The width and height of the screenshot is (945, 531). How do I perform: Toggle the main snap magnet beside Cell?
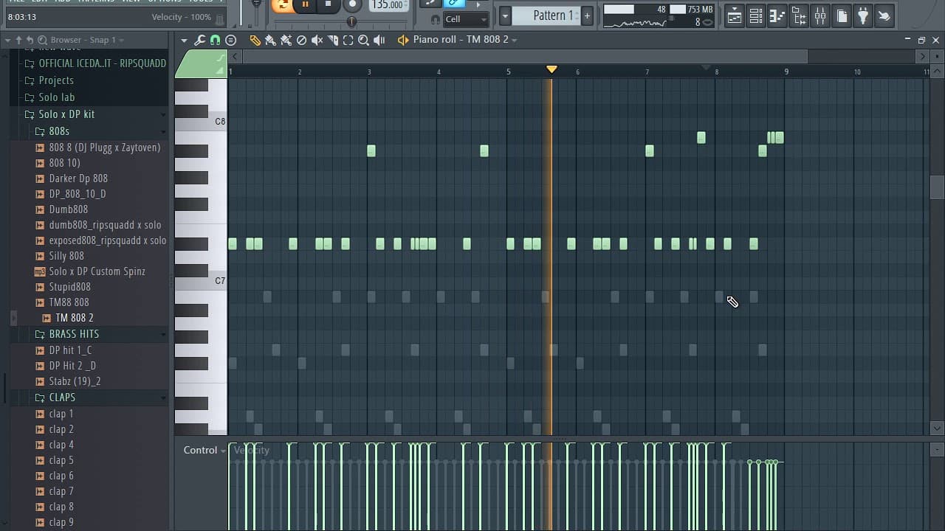coord(435,19)
